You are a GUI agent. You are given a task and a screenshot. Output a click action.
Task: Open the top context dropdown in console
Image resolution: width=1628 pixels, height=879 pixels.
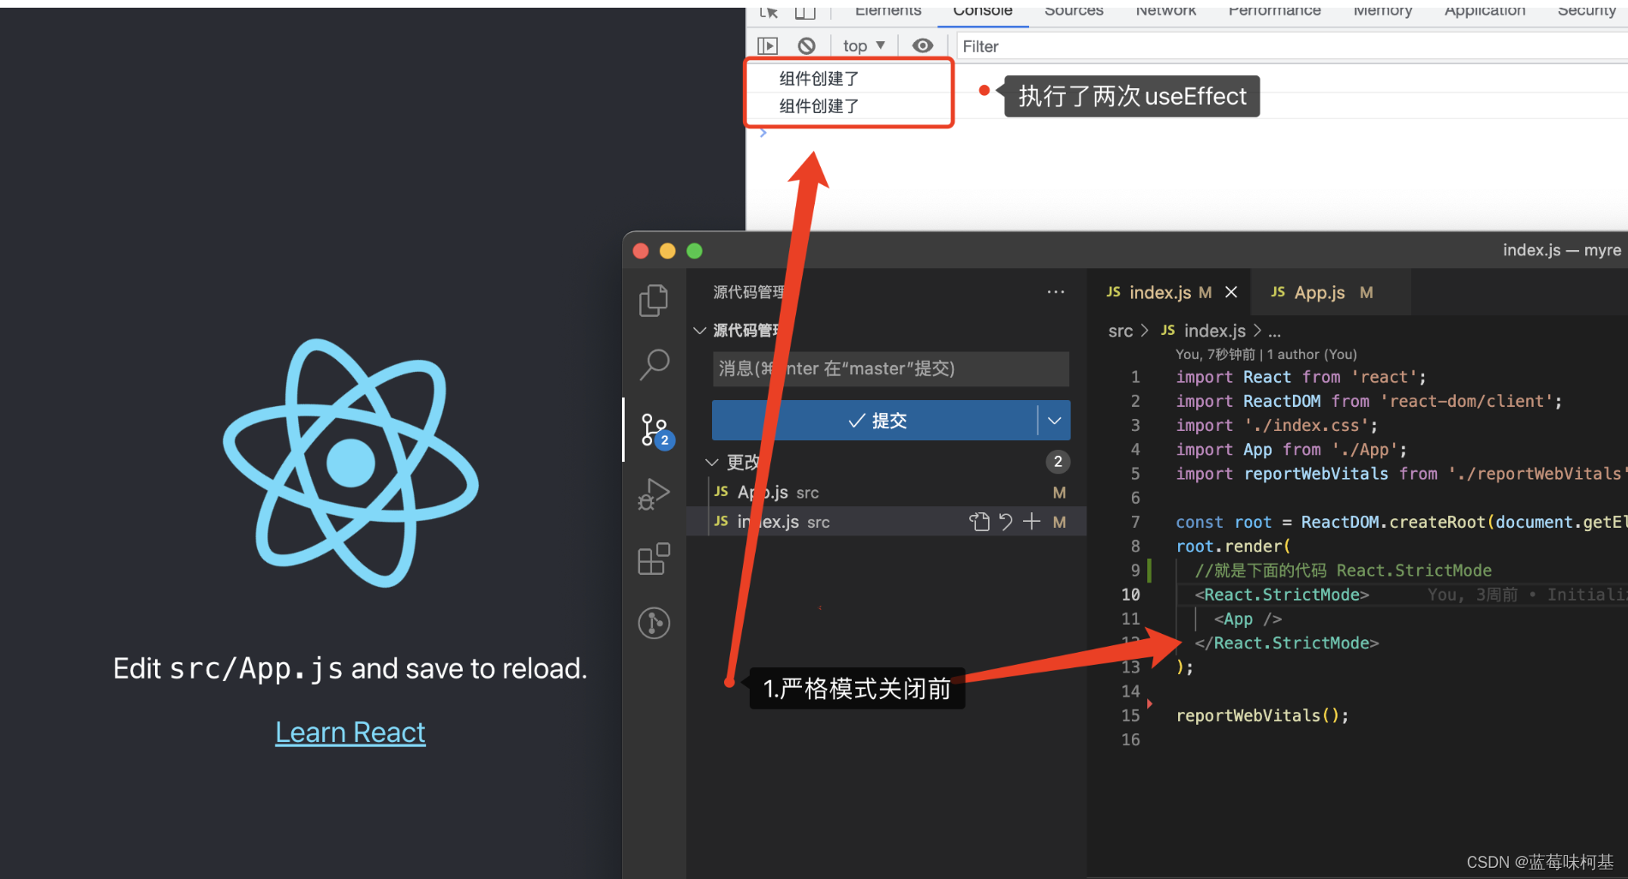pyautogui.click(x=864, y=45)
